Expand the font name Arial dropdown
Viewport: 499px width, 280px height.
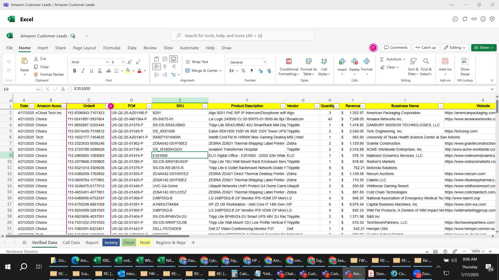point(107,62)
